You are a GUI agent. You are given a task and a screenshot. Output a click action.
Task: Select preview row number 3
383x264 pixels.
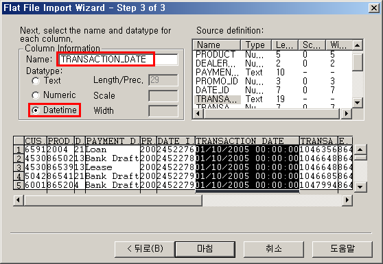point(19,167)
